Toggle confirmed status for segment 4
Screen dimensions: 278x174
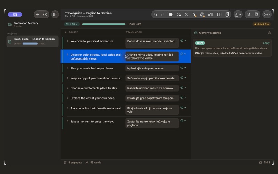(182, 77)
